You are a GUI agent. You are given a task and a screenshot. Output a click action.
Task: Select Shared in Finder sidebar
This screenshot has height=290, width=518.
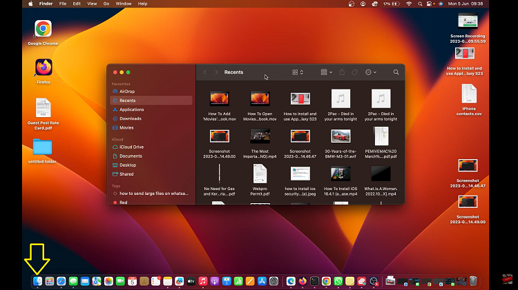[x=151, y=174]
